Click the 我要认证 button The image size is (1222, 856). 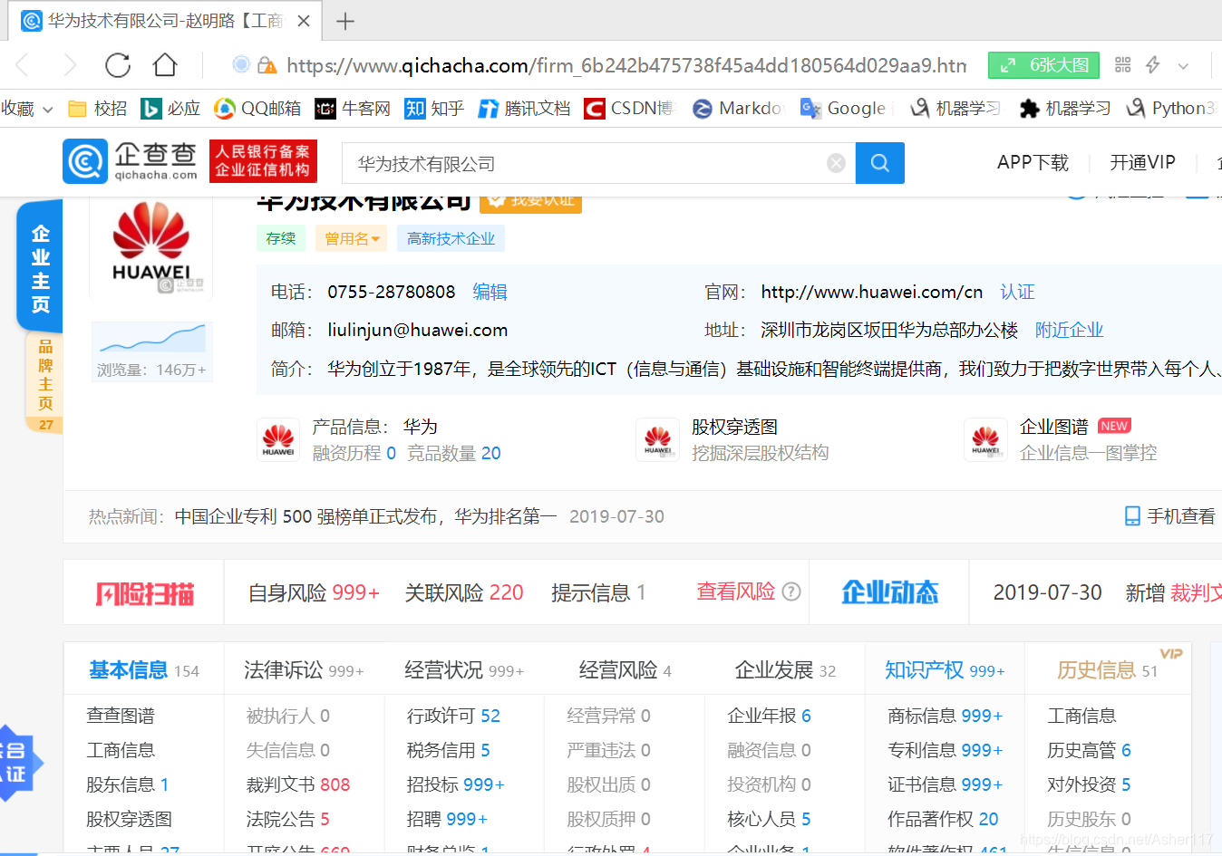(530, 201)
